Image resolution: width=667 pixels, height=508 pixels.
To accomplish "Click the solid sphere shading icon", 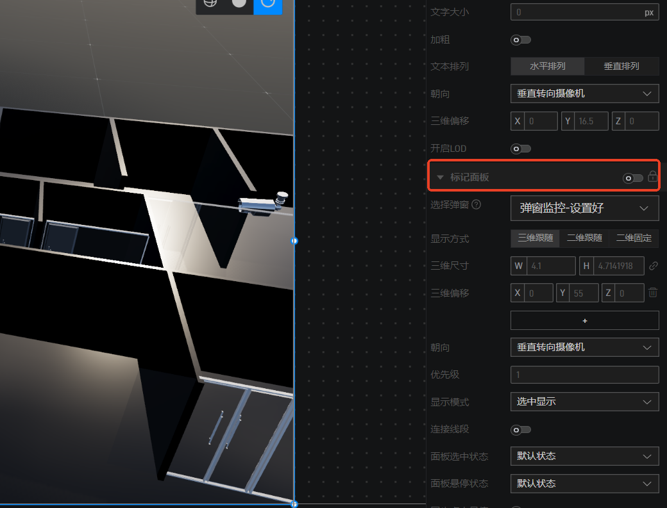I will [x=239, y=3].
